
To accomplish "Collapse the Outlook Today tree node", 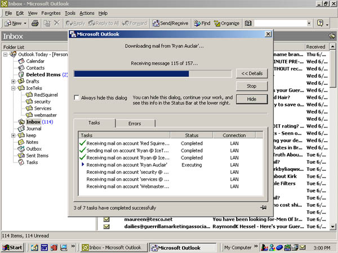I will coord(5,55).
